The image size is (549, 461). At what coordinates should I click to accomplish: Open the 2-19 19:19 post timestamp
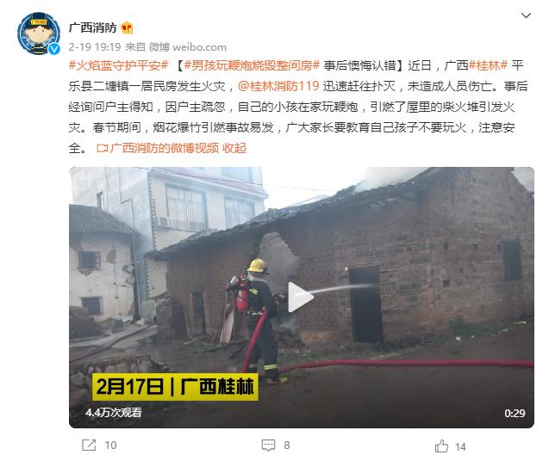click(95, 46)
